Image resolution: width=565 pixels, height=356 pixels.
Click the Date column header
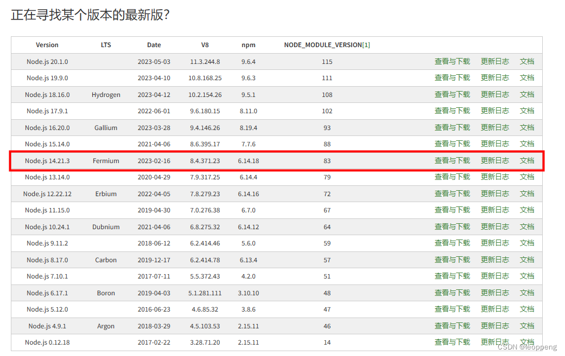pos(154,45)
